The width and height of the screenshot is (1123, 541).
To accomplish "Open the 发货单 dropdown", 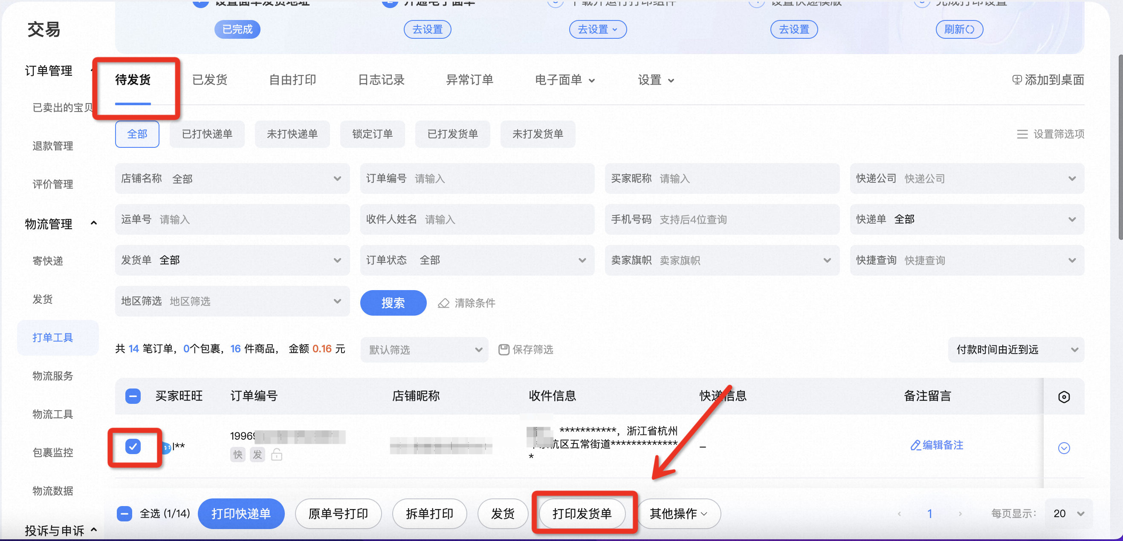I will [232, 260].
